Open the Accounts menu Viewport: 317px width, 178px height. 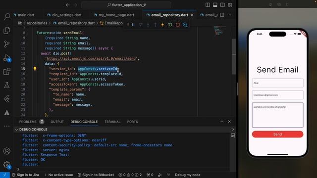click(7, 151)
